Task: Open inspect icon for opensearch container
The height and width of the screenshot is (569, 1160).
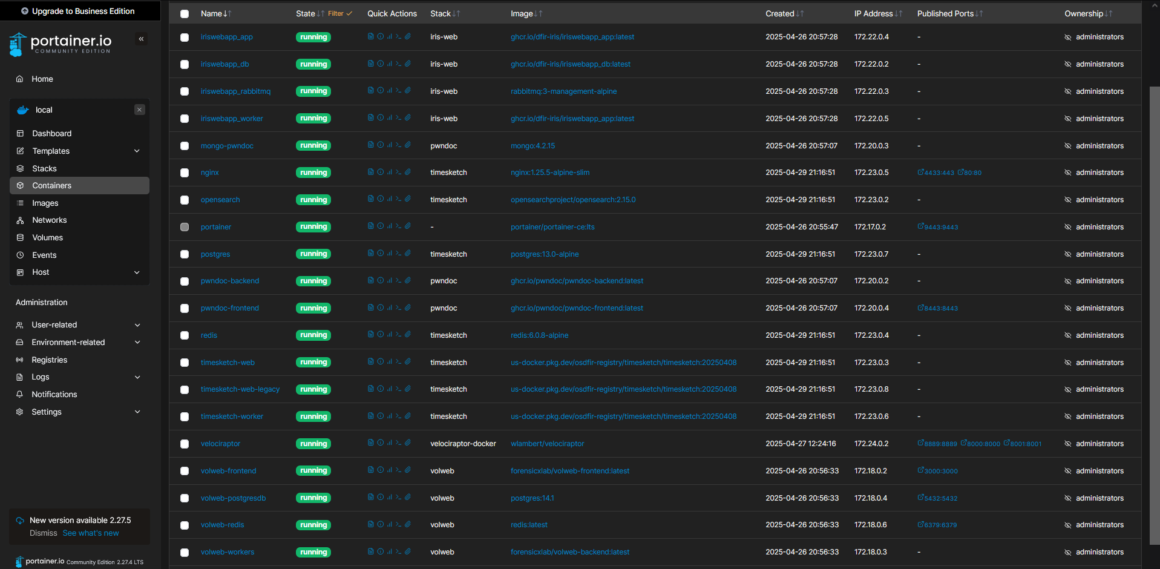Action: pos(380,199)
